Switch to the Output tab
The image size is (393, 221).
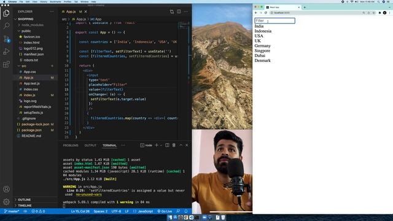[x=90, y=145]
